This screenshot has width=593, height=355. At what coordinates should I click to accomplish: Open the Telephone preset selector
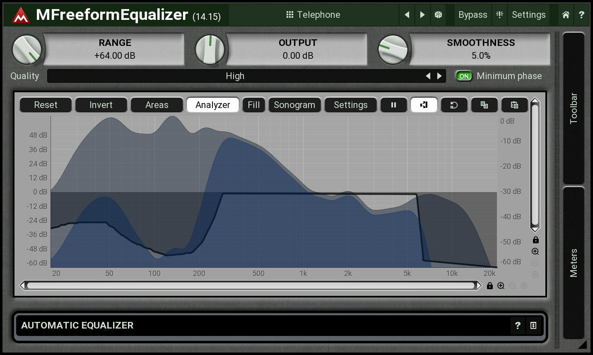tap(313, 15)
